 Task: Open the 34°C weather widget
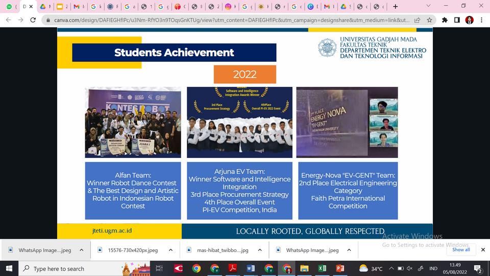[371, 268]
